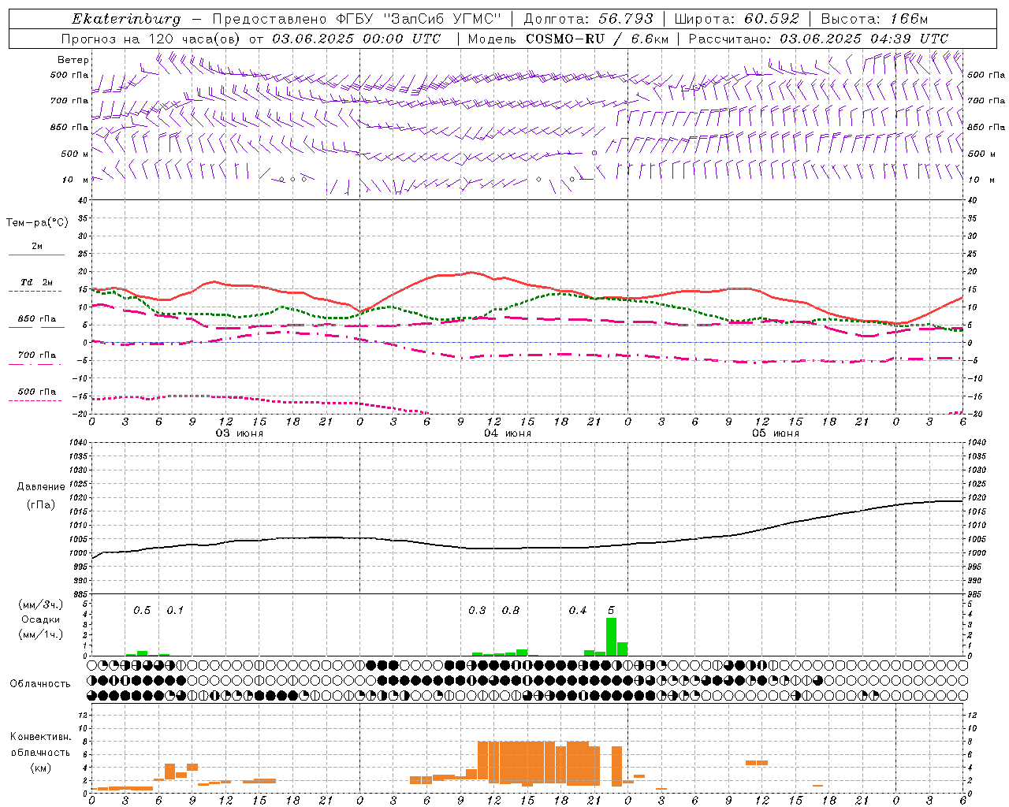The image size is (1009, 807).
Task: Click the 'Предоставлено ФГБУ "ЗапСиб УГМС"' provider text
Action: (x=357, y=19)
